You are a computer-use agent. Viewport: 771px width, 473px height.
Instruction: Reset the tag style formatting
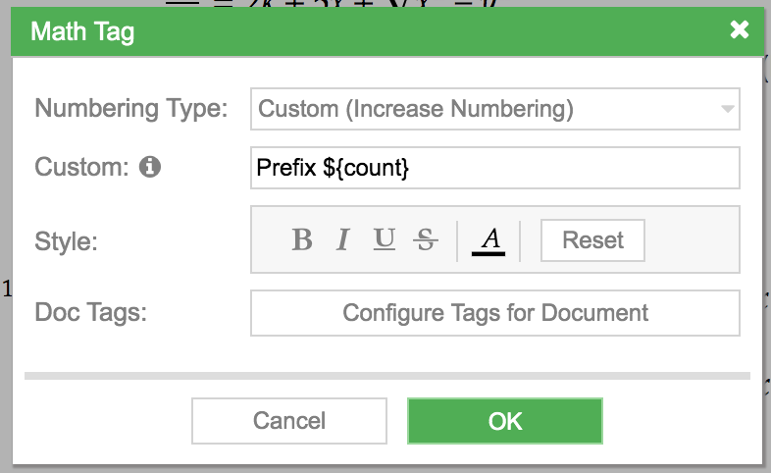592,240
